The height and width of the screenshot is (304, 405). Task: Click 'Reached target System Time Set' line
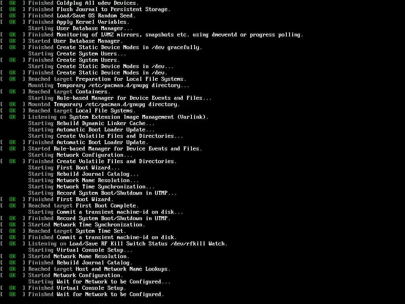coord(63,231)
